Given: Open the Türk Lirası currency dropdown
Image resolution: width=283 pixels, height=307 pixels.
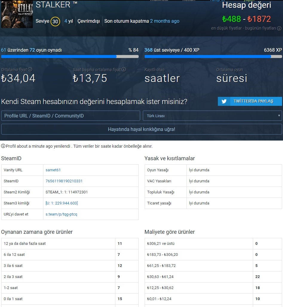Looking at the screenshot, I should point(212,116).
